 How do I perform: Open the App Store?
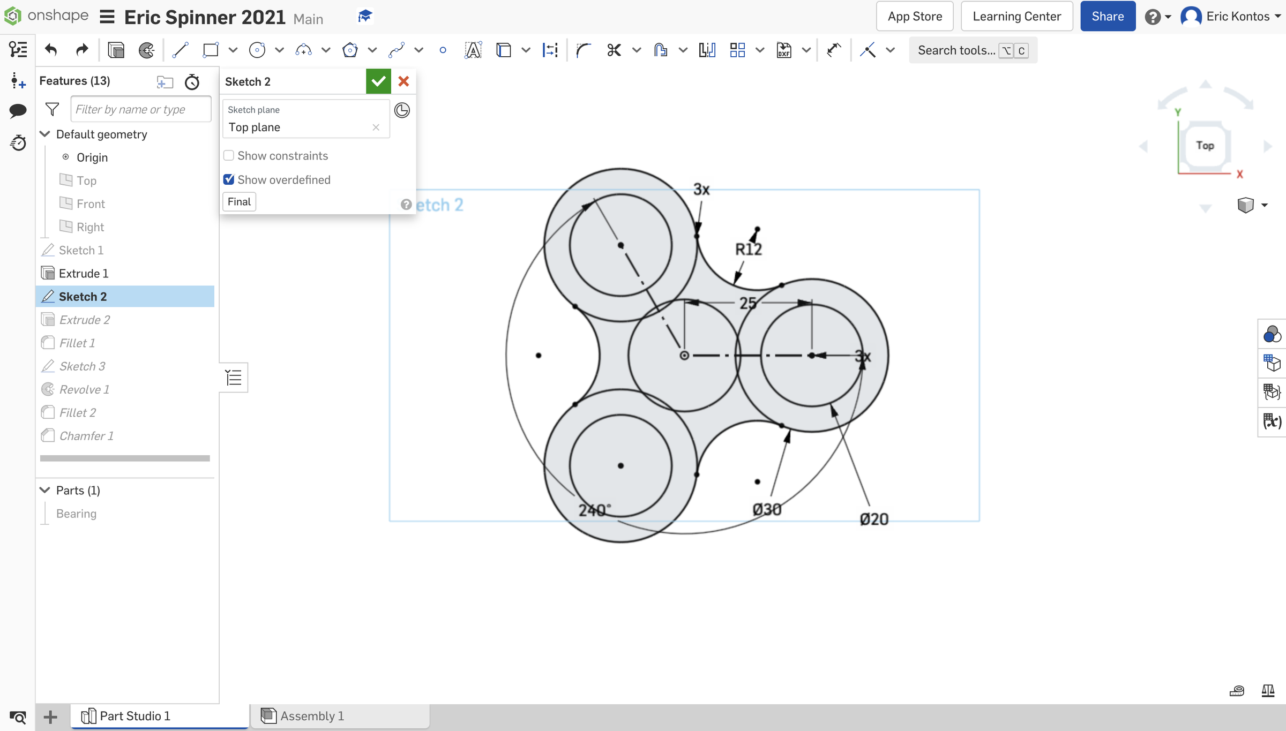coord(914,16)
